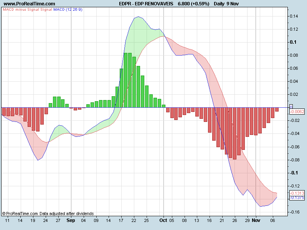Click the blue 'MACD (12 26 9)' legend label

(x=68, y=9)
